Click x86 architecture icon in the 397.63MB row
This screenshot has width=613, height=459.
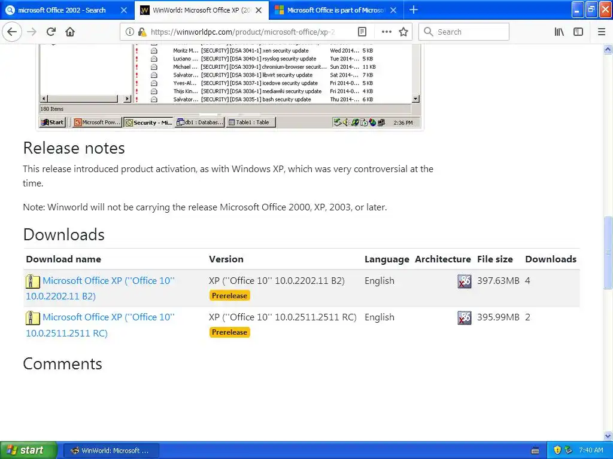point(465,281)
